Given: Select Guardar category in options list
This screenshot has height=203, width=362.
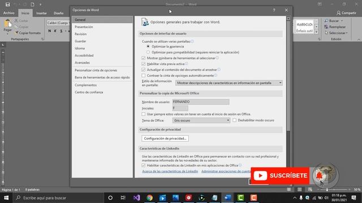Looking at the screenshot, I should coord(102,41).
